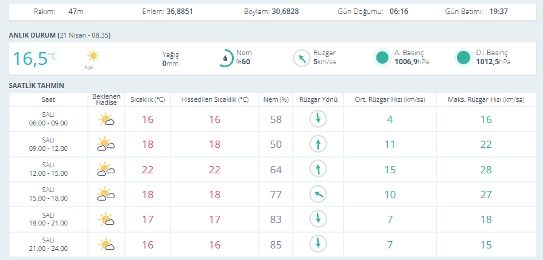The height and width of the screenshot is (260, 543).
Task: Click the sunny 'Açık' current weather icon
Action: (93, 56)
